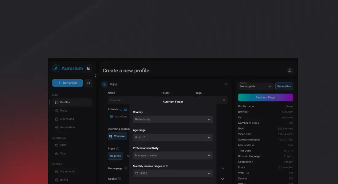Click the Proxy info icon
The image size is (338, 184).
118,149
